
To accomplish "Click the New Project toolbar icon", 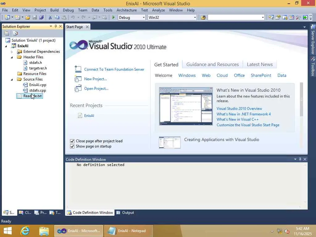I will pos(7,18).
